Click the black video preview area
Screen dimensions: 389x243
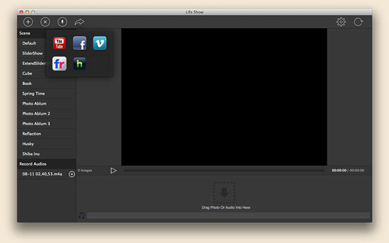(224, 97)
